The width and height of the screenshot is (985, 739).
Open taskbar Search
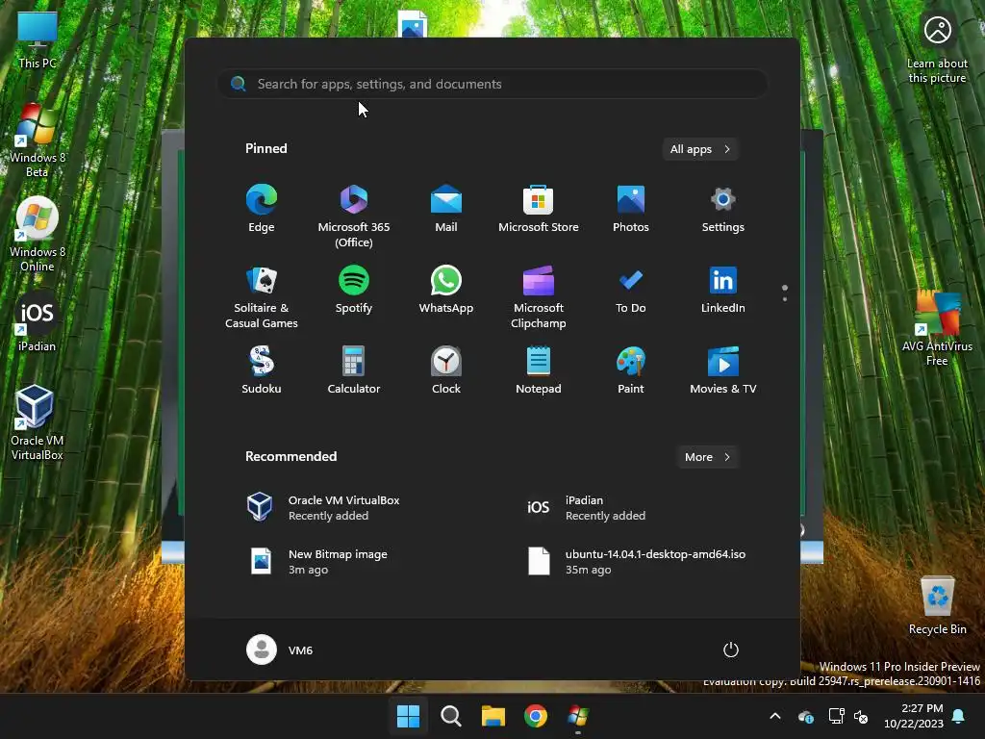(450, 716)
